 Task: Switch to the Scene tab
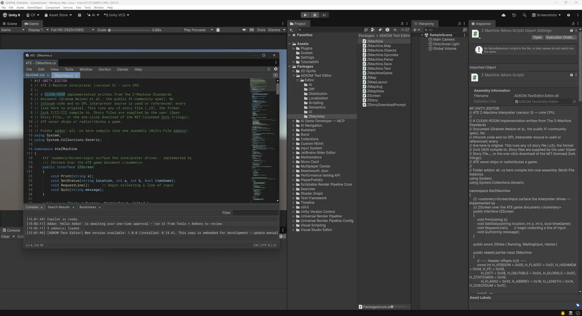[x=10, y=23]
